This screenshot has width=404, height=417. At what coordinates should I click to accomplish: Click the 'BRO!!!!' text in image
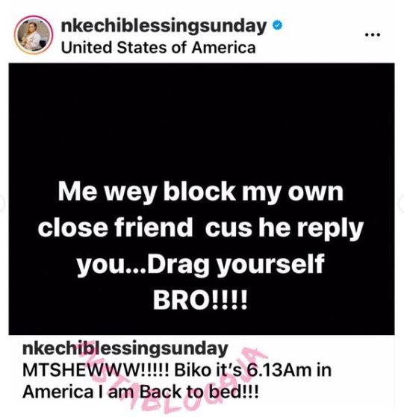click(x=200, y=300)
